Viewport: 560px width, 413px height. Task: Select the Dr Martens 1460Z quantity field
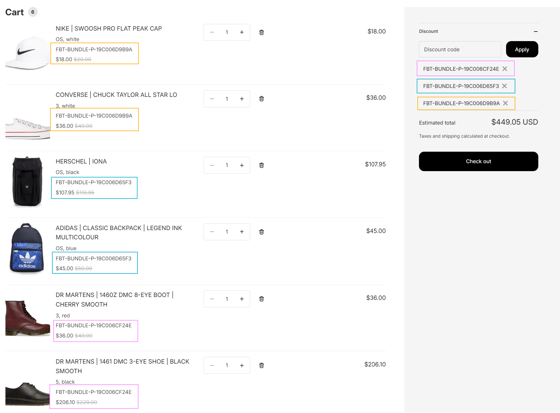click(227, 299)
